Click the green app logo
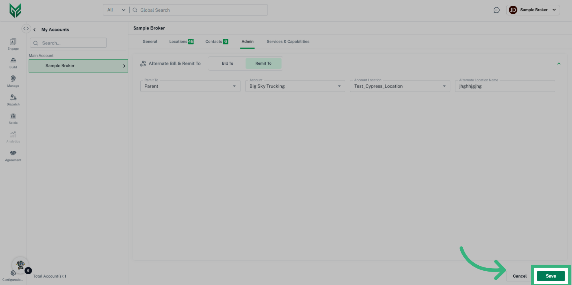The height and width of the screenshot is (285, 572). 15,10
